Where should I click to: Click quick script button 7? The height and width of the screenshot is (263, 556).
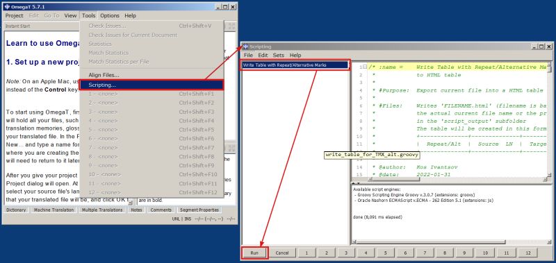[425, 253]
